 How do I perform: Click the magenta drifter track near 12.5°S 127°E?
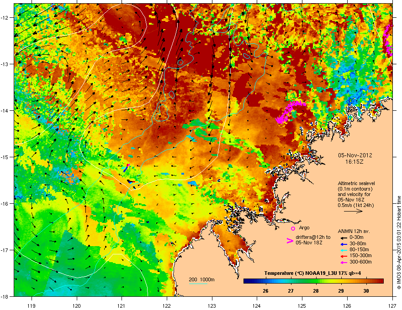coord(388,40)
